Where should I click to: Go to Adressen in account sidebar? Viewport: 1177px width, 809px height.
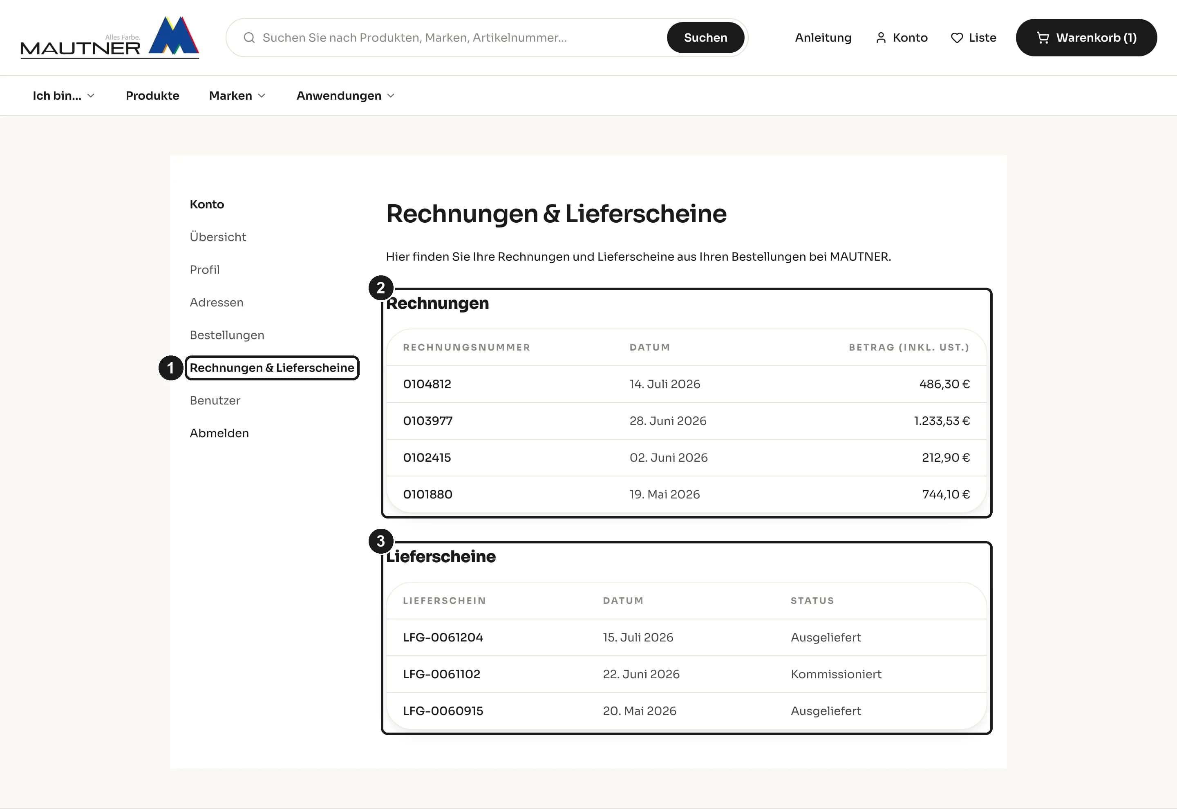(217, 302)
